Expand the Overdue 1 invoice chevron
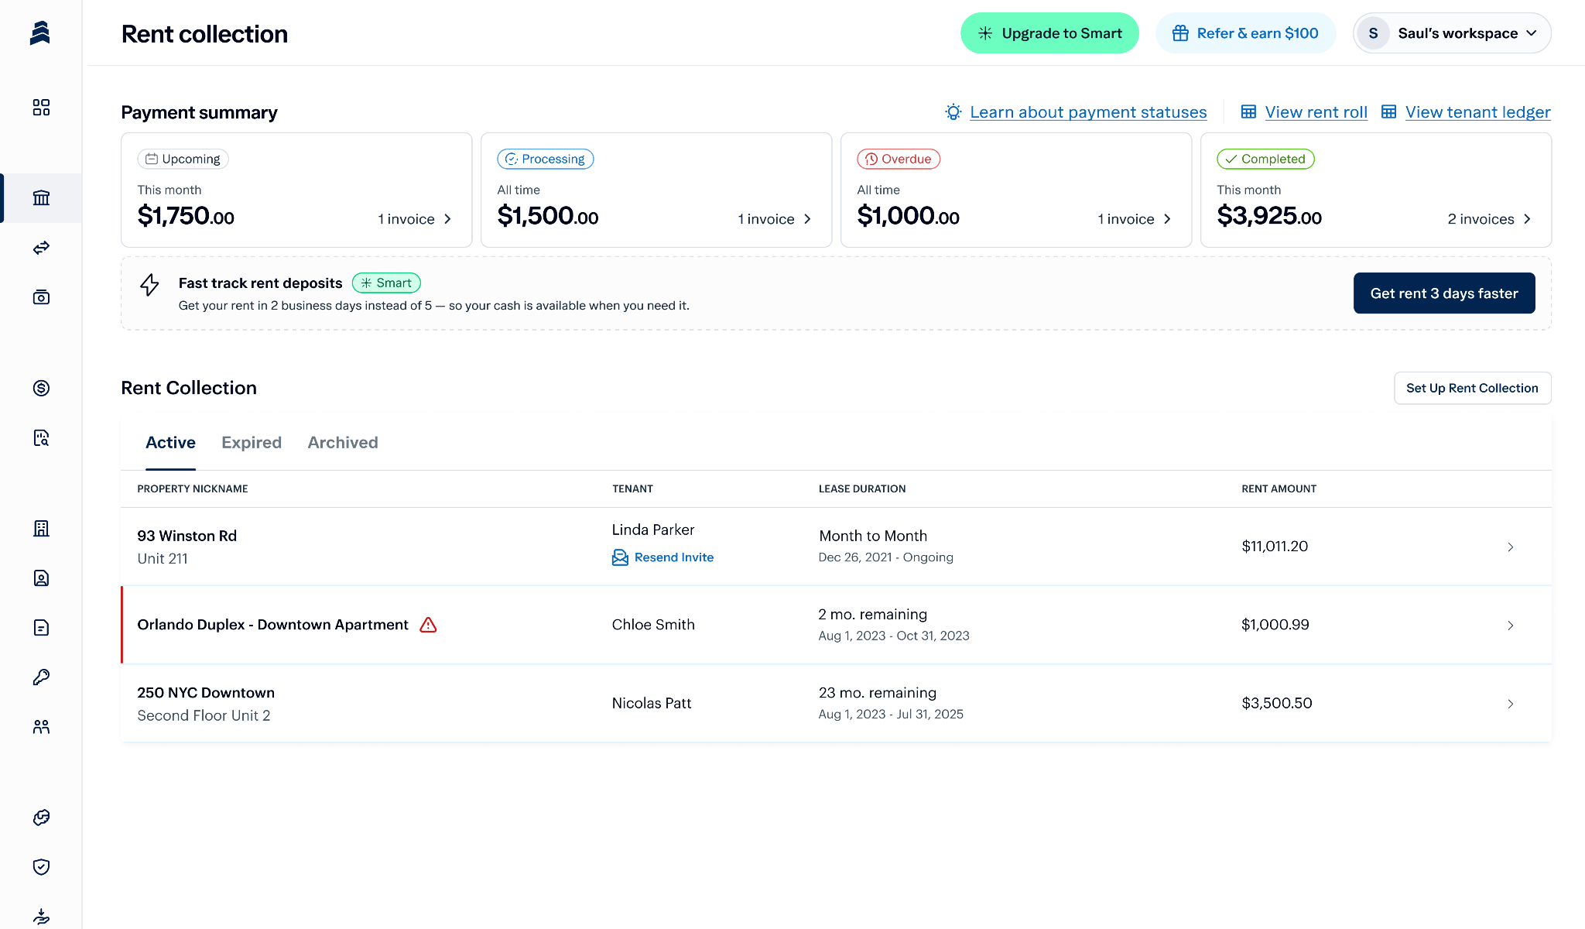 pos(1167,219)
